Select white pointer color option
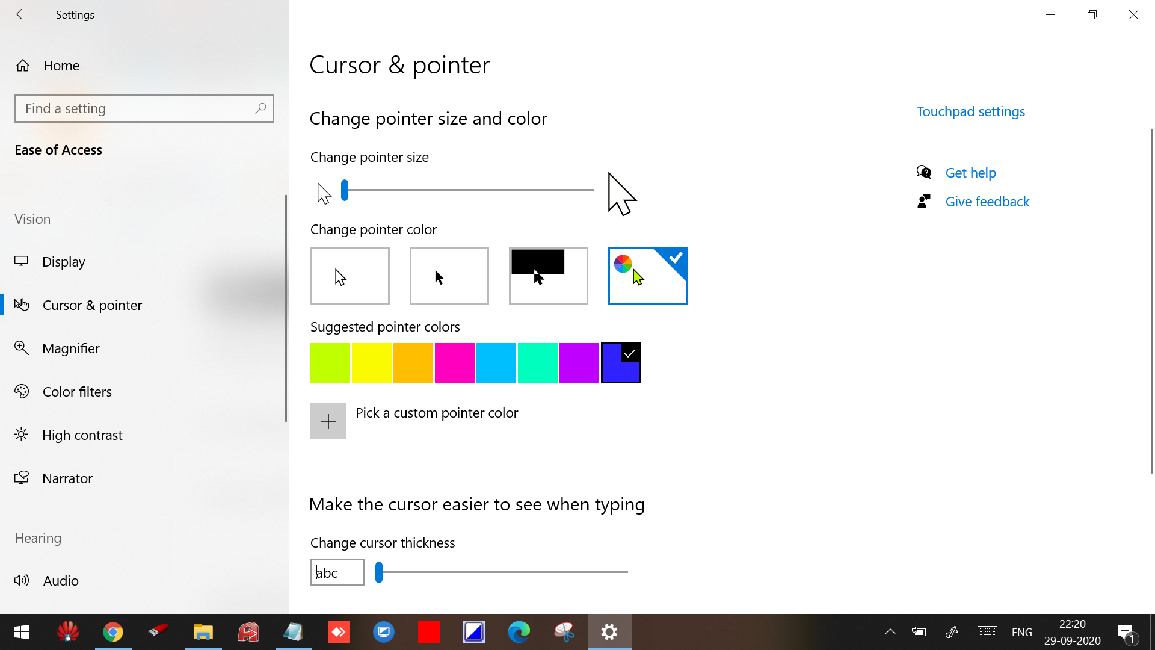The width and height of the screenshot is (1155, 650). pos(349,276)
